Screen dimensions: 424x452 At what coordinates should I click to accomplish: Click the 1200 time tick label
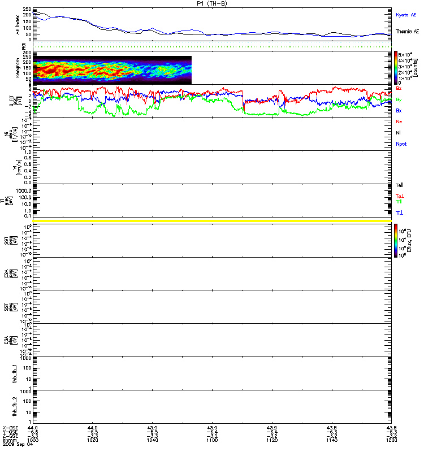tap(391, 440)
